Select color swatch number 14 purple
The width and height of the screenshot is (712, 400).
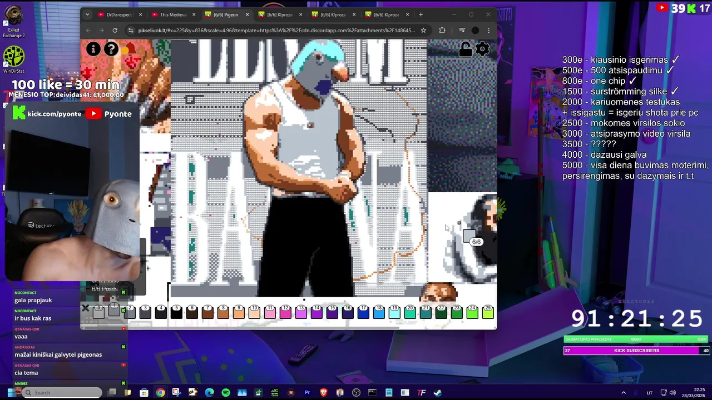(317, 312)
